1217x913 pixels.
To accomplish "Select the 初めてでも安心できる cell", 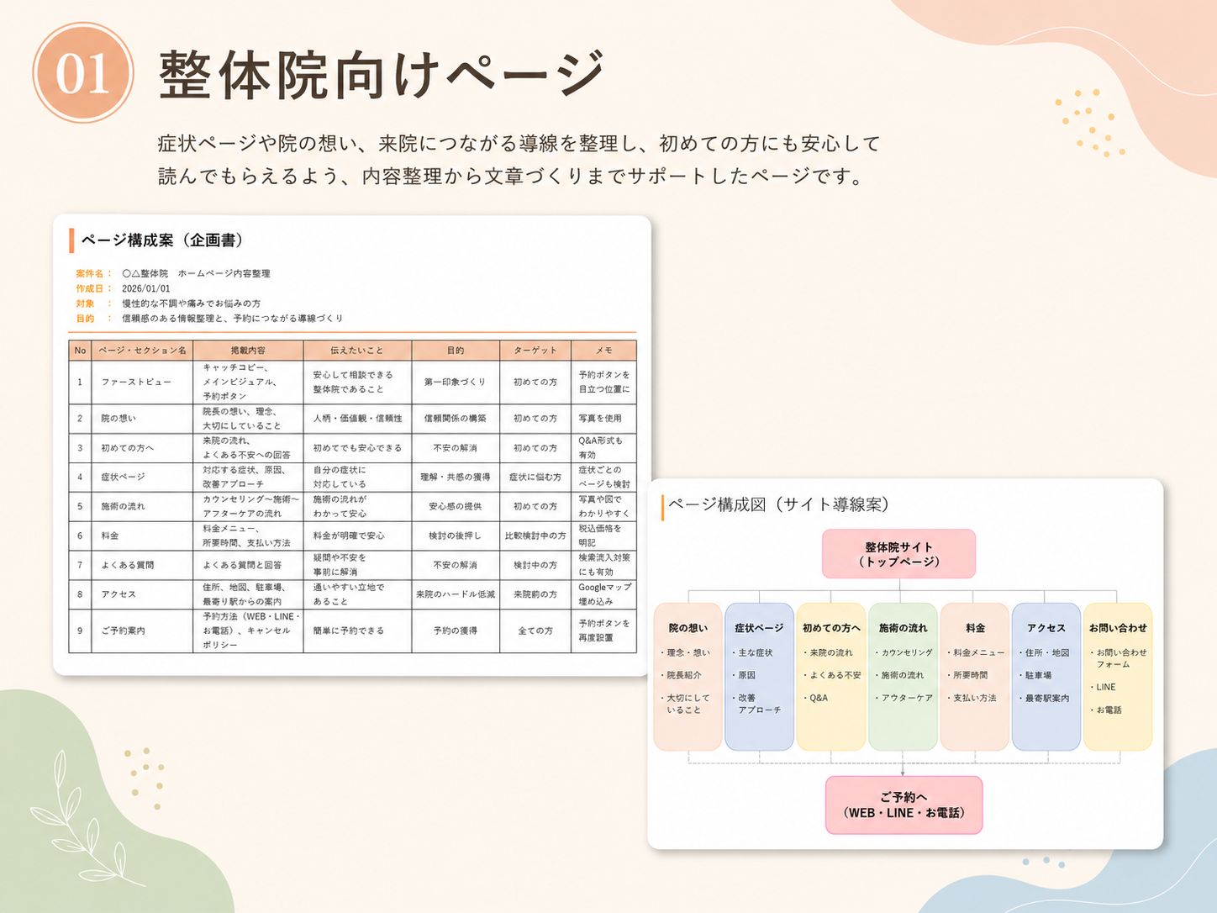I will coord(357,448).
